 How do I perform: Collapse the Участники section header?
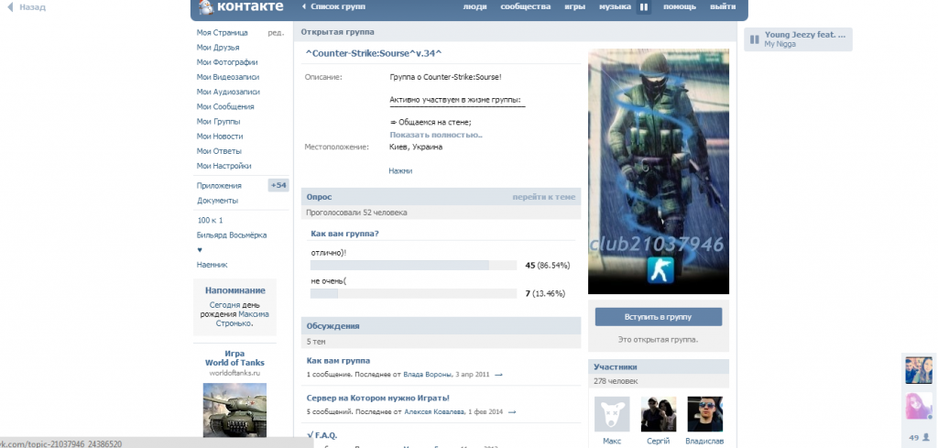coord(659,366)
